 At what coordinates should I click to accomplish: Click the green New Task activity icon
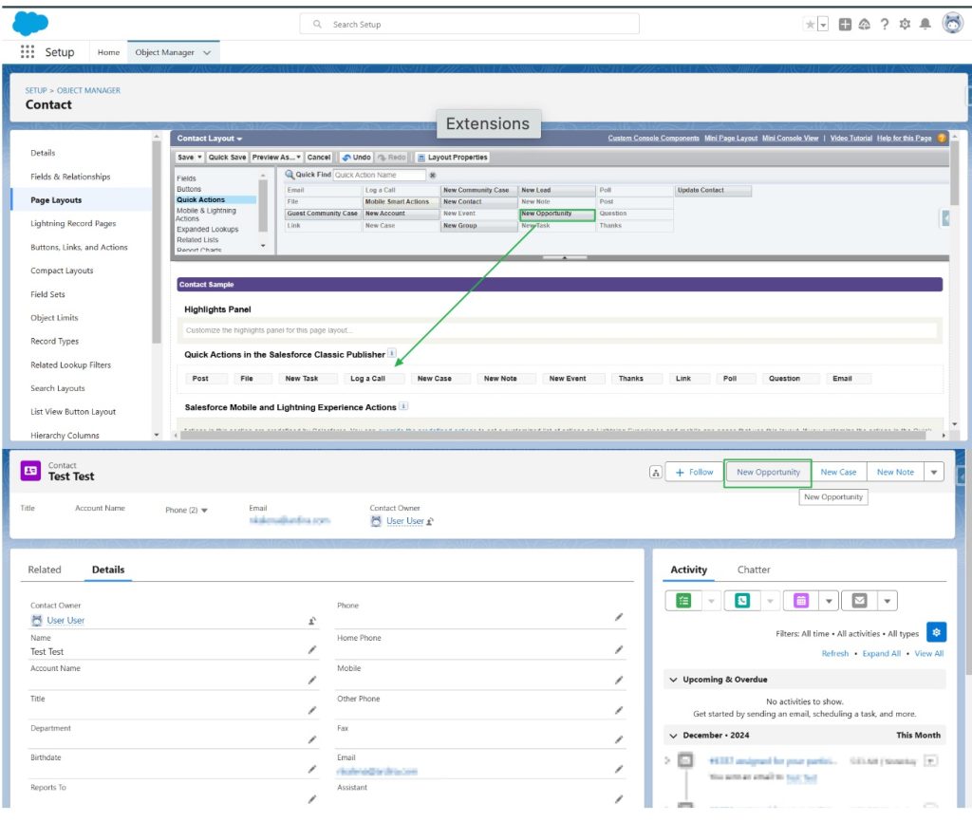683,601
